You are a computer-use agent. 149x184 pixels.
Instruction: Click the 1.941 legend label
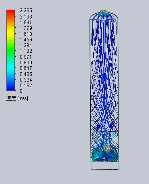[26, 22]
